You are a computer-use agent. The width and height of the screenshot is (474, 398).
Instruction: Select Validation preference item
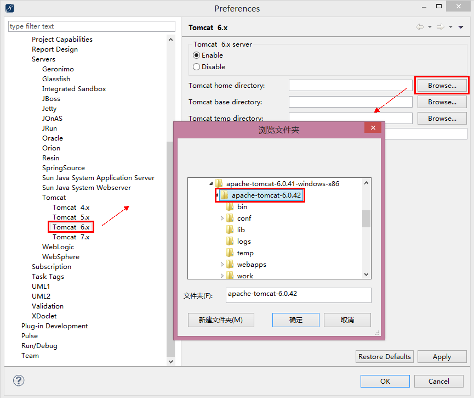click(48, 306)
